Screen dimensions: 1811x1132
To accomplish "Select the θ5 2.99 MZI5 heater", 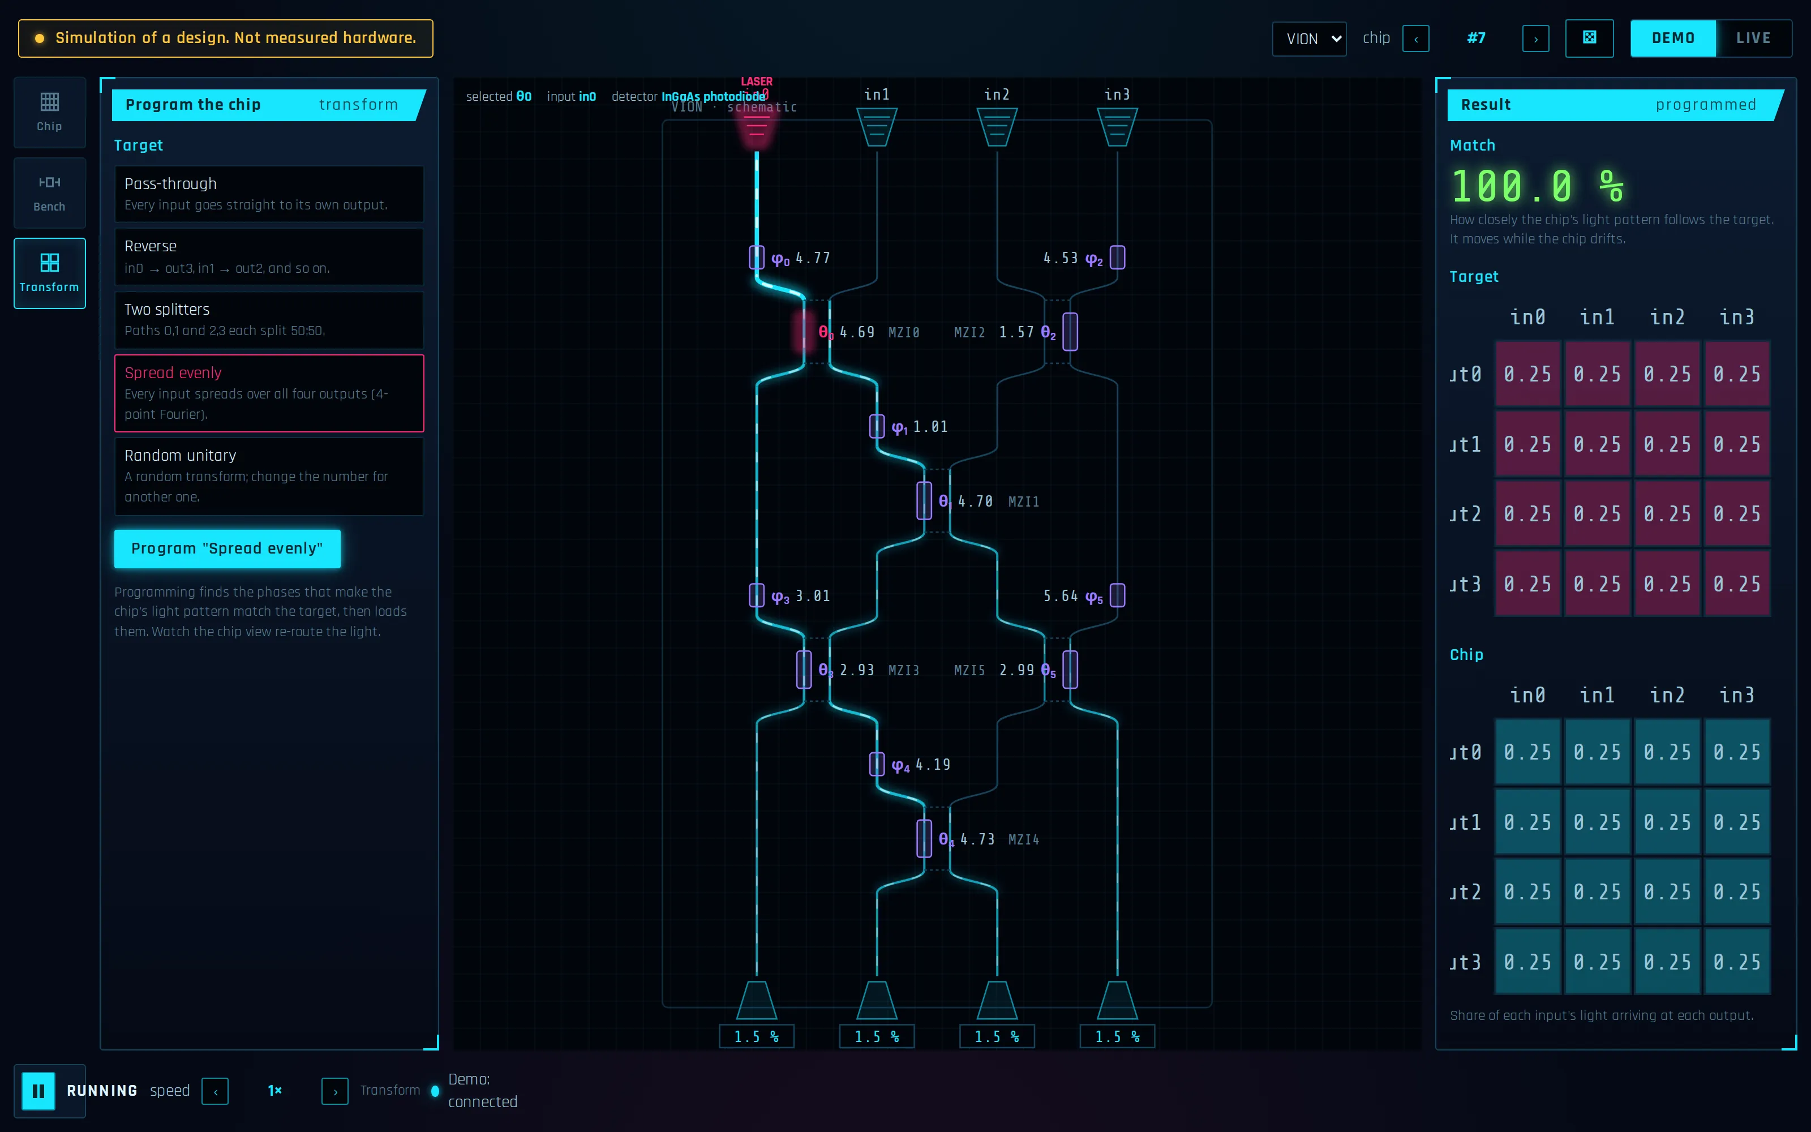I will [x=1070, y=670].
